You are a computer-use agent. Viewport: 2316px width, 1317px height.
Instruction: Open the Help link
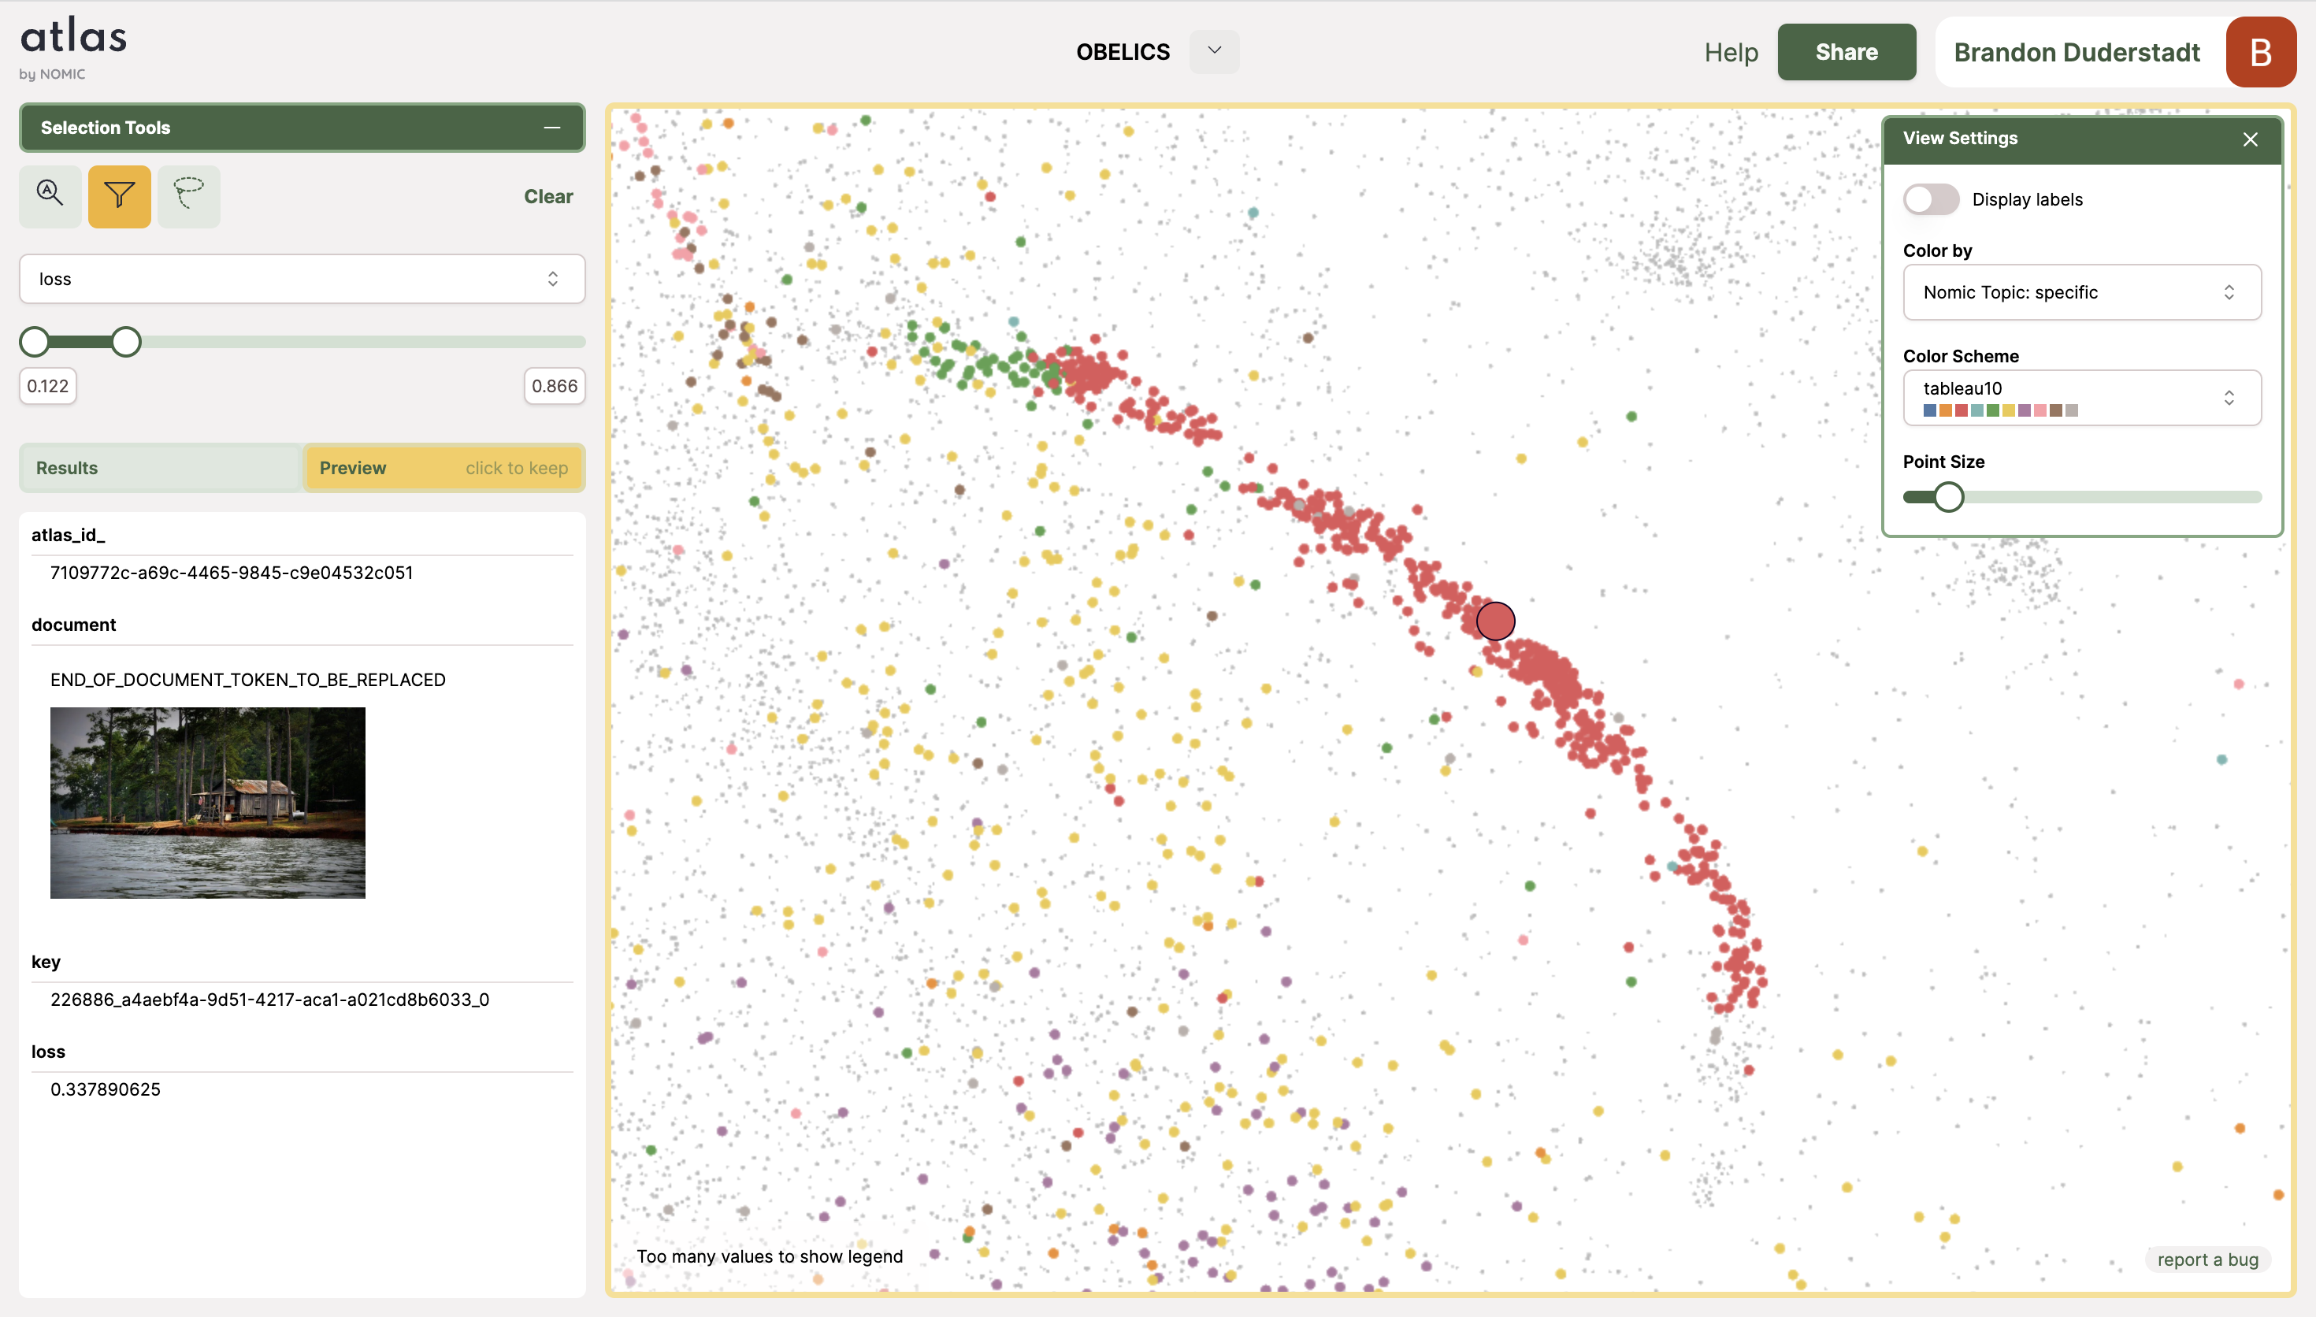(x=1730, y=53)
